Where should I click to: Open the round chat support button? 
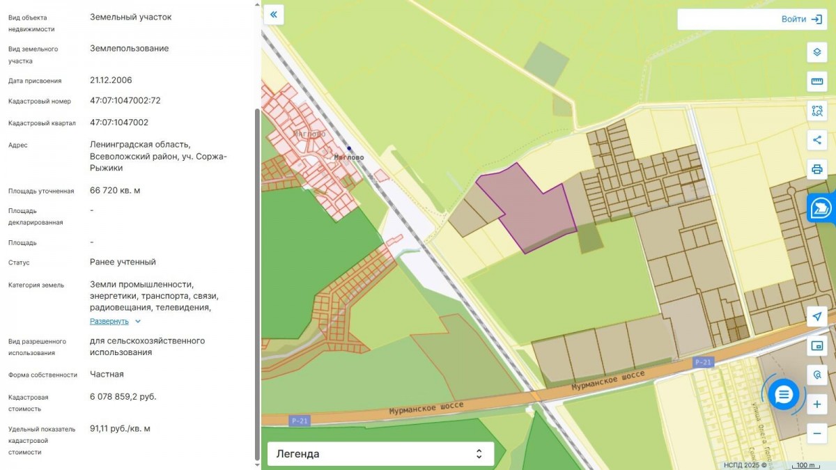pyautogui.click(x=784, y=395)
